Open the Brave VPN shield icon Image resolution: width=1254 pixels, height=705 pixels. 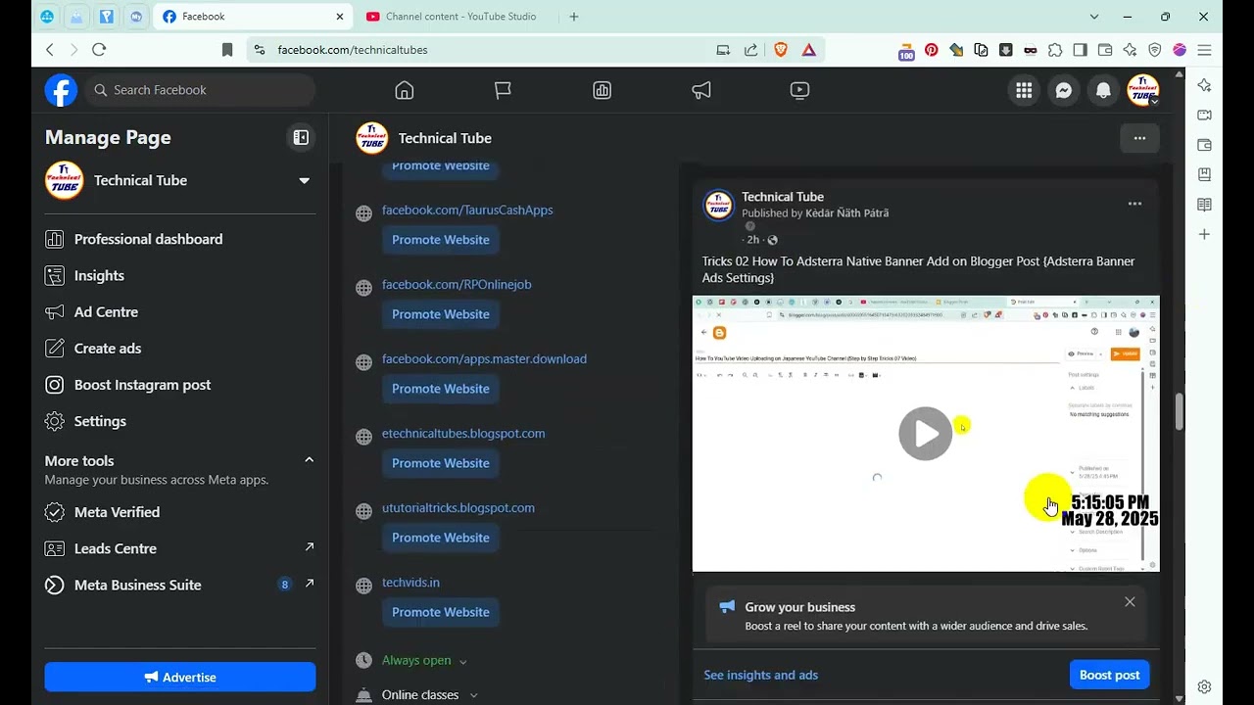[x=1154, y=50]
